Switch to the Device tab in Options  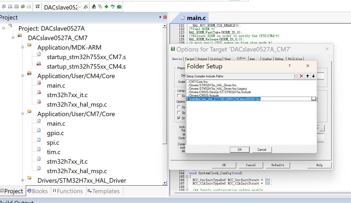pyautogui.click(x=177, y=59)
